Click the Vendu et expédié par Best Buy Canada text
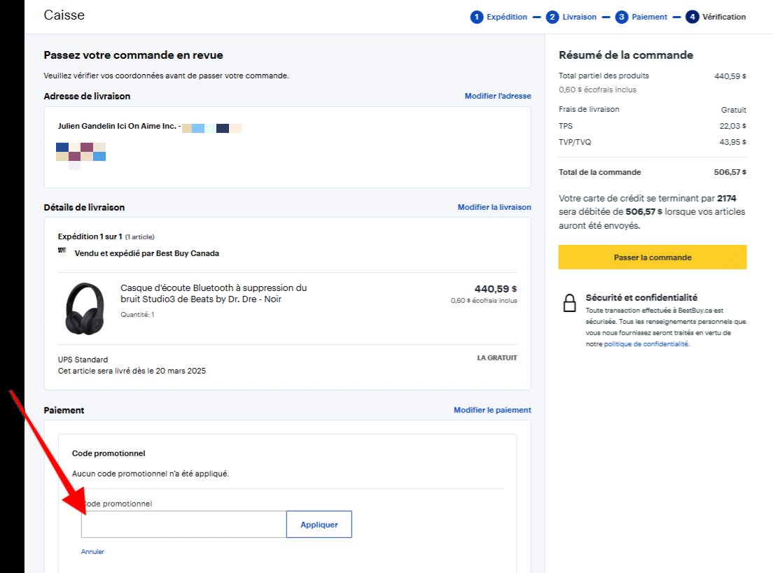This screenshot has height=573, width=773. [147, 253]
